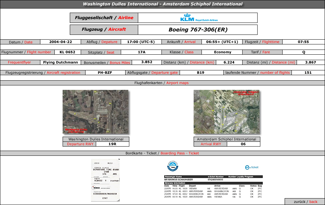
Task: Click the page title Washington Dulles - Amsterdam
Action: [162, 4]
